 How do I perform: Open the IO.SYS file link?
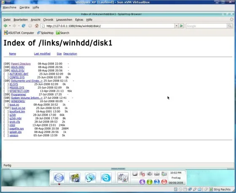(x=13, y=84)
